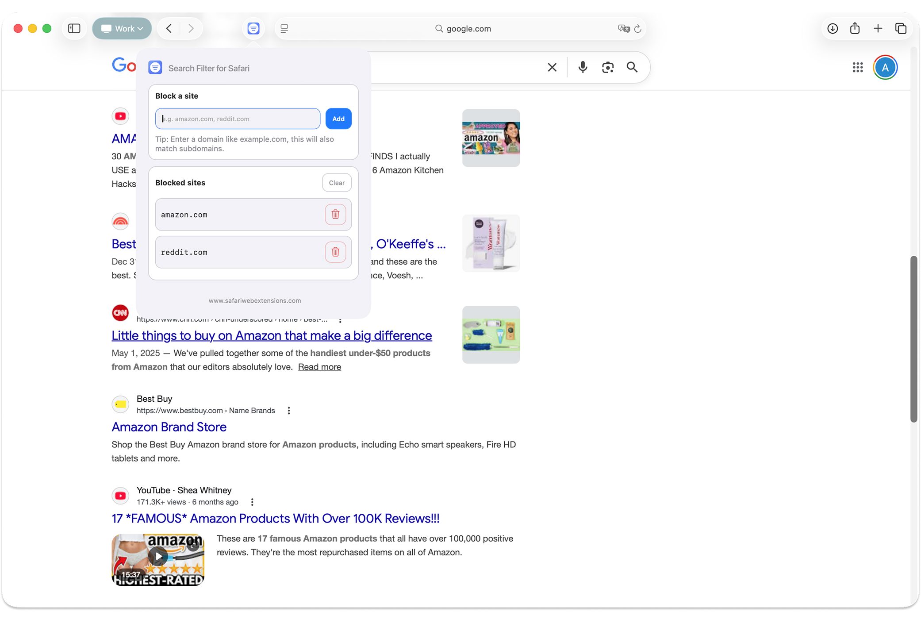Clear all blocked sites
Image resolution: width=921 pixels, height=623 pixels.
(x=337, y=183)
